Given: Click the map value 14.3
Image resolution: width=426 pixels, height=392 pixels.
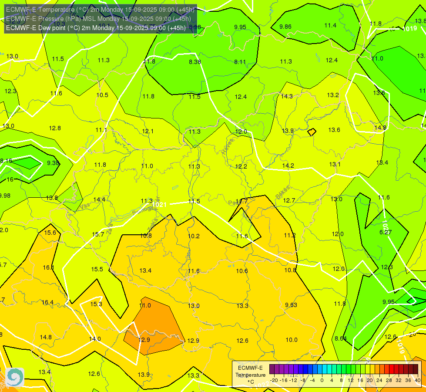Looking at the screenshot, I should click(x=287, y=96).
